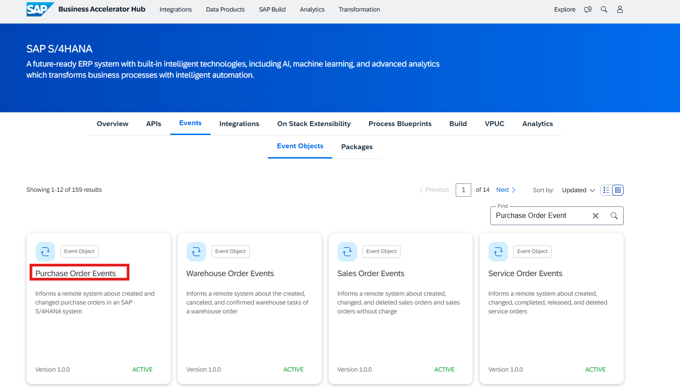Viewport: 680px width, 388px height.
Task: Click the Purchase Order Events description text
Action: click(95, 302)
